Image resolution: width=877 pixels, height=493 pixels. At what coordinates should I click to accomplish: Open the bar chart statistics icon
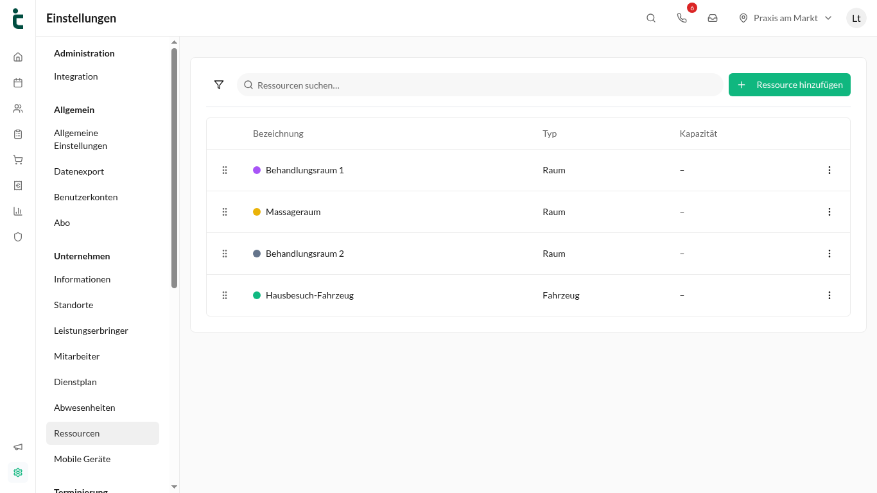pos(18,211)
